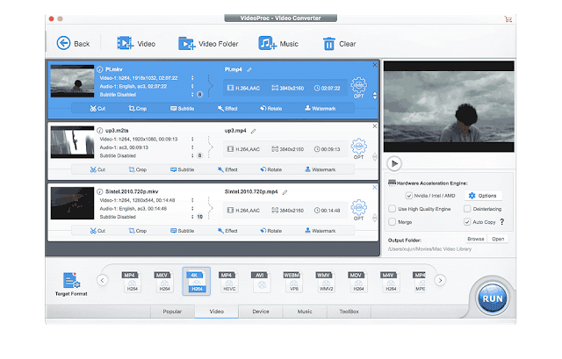
Task: Add Subtitle to up3.m2ts
Action: point(182,169)
